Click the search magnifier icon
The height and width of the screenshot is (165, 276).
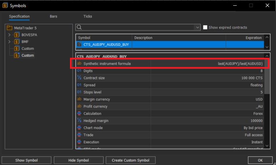(x=79, y=27)
